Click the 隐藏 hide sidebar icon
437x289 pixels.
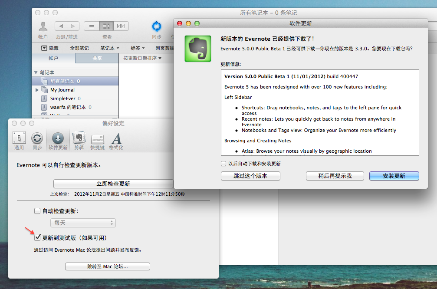[44, 48]
